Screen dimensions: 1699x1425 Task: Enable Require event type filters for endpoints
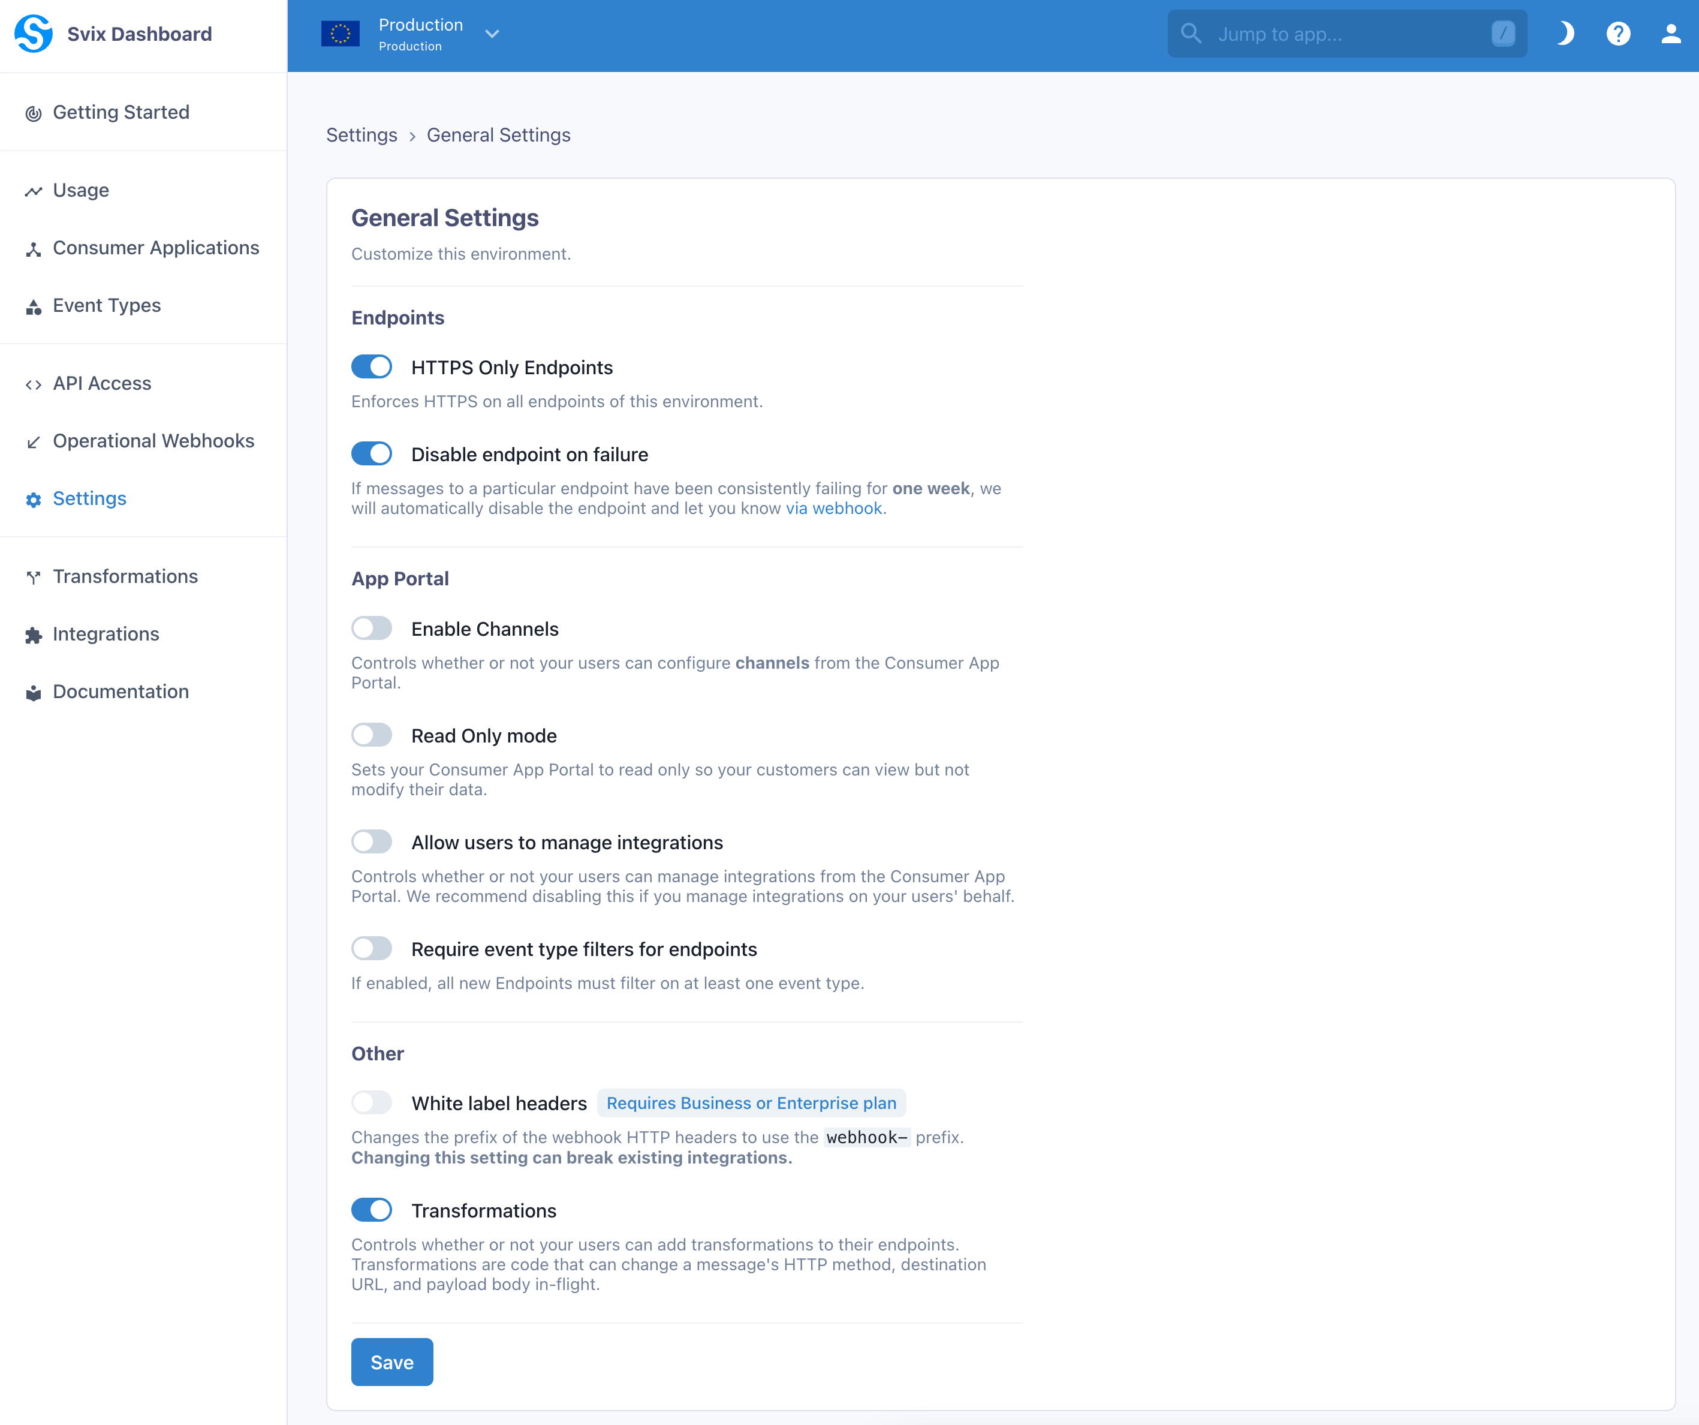click(x=371, y=948)
